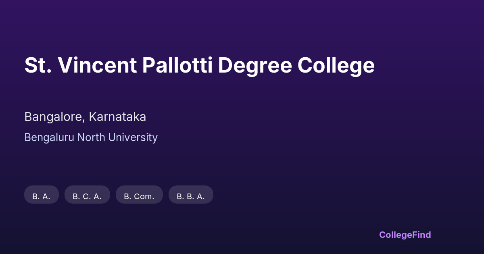Click the "Find" part of the CollegeFind logo

421,235
